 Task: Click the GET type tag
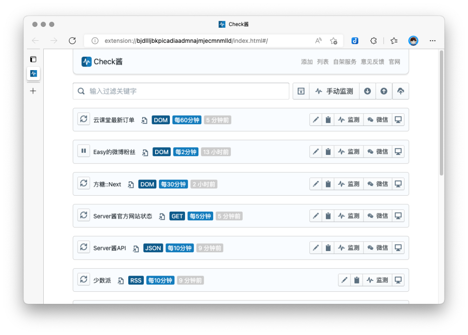(x=177, y=216)
